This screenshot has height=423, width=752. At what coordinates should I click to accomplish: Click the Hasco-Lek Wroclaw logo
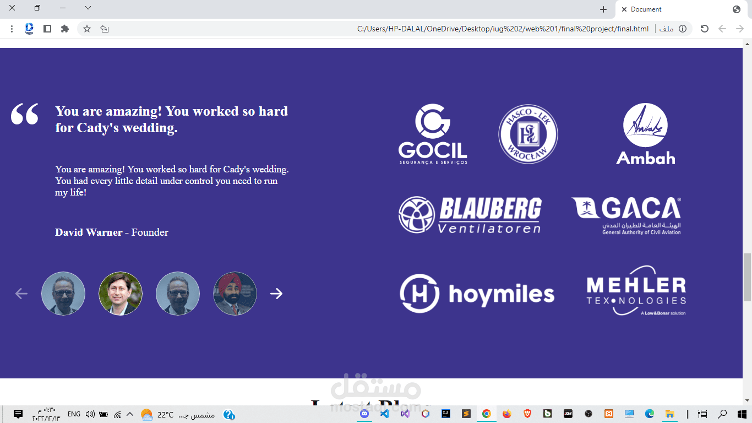[528, 134]
